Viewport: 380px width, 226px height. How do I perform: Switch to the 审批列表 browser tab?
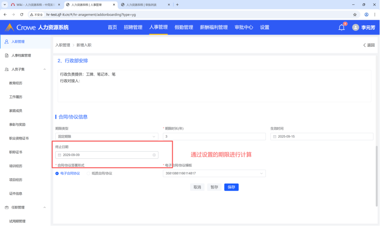145,5
